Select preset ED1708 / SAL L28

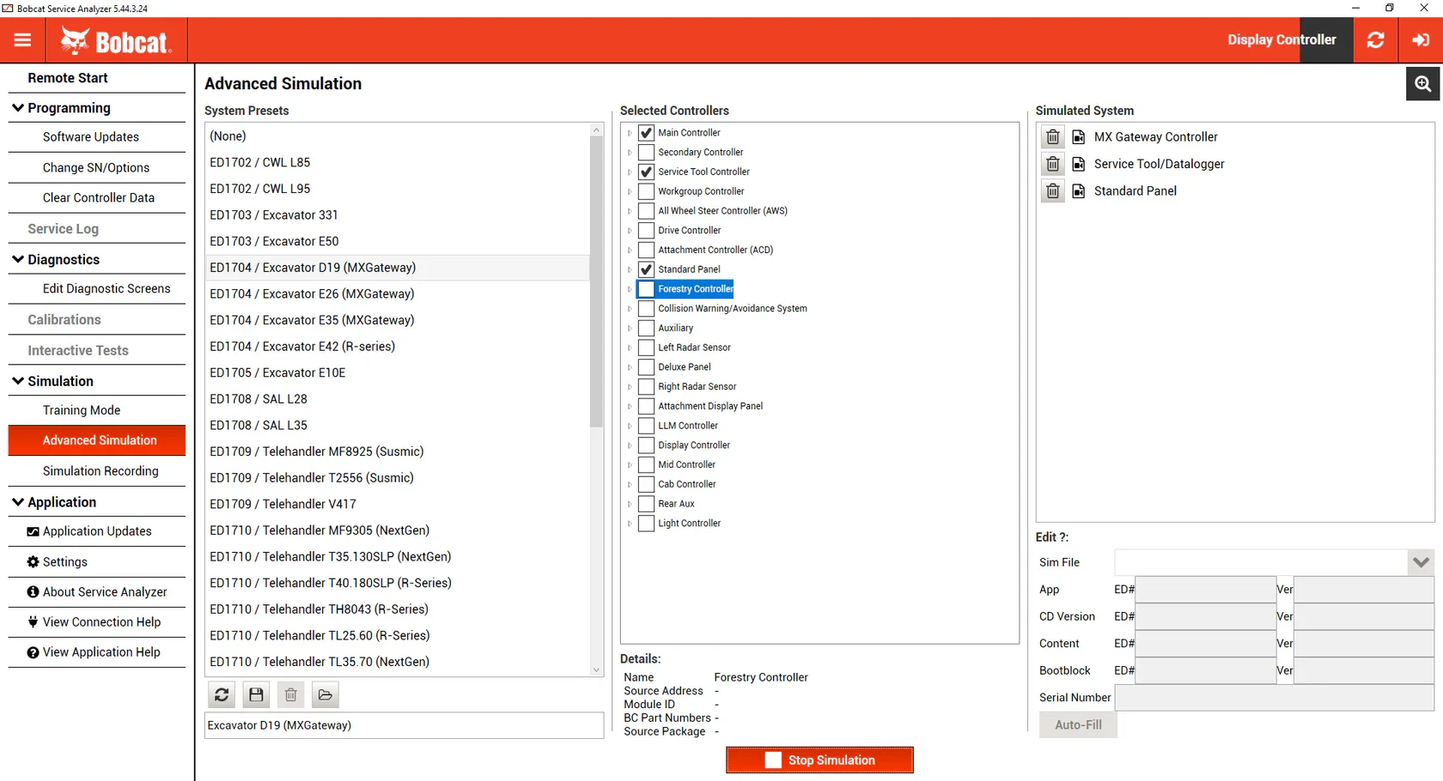click(398, 400)
